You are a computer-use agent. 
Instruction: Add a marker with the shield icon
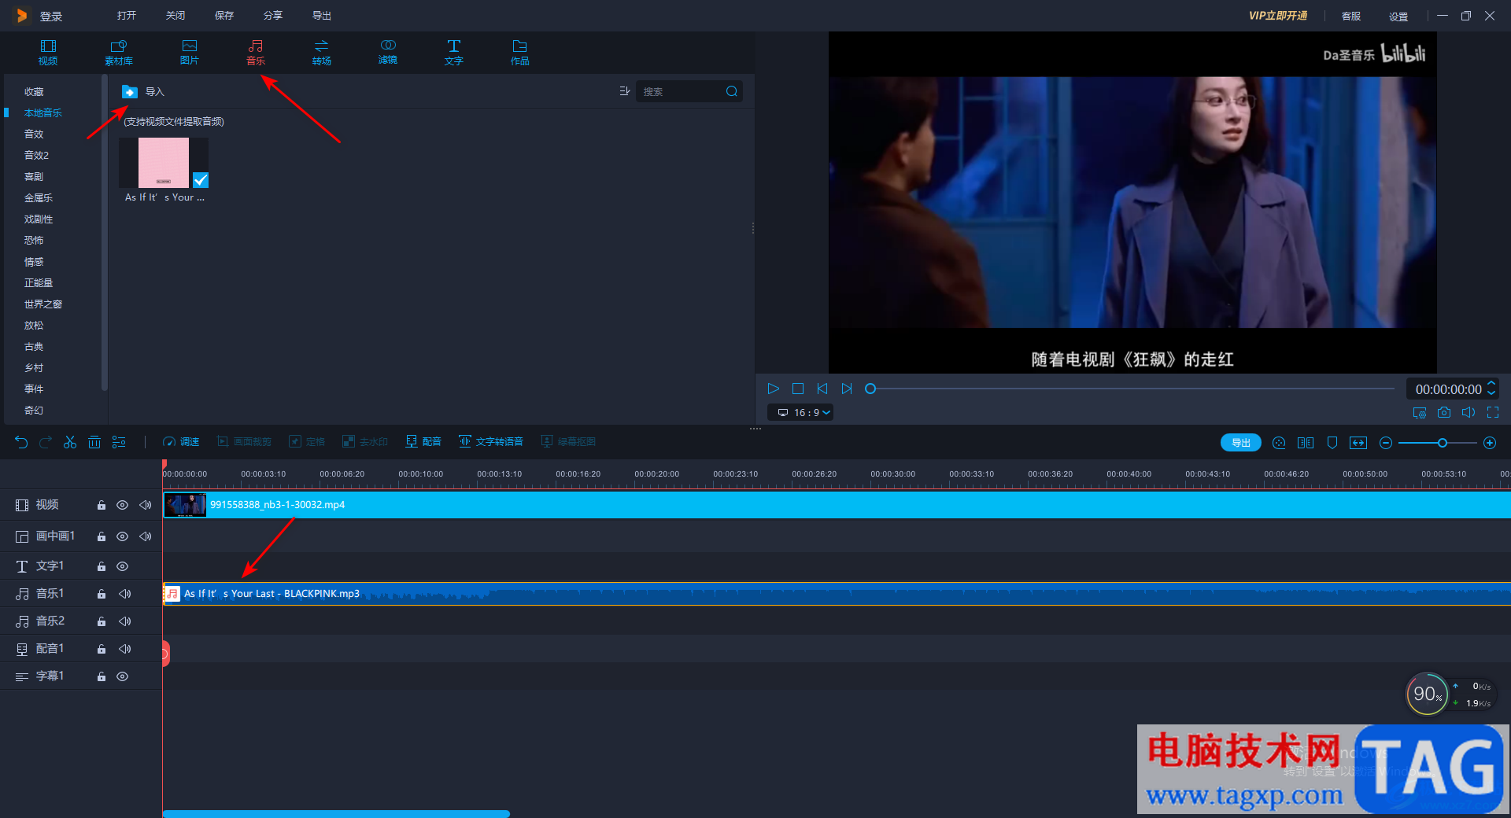[x=1332, y=443]
